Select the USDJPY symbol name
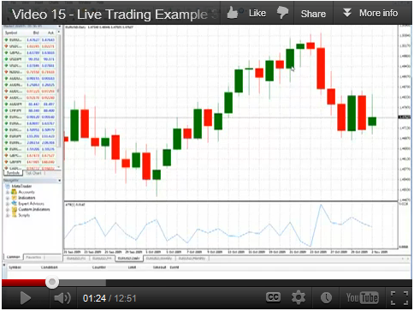Viewport: 414px width, 311px height. click(x=15, y=59)
